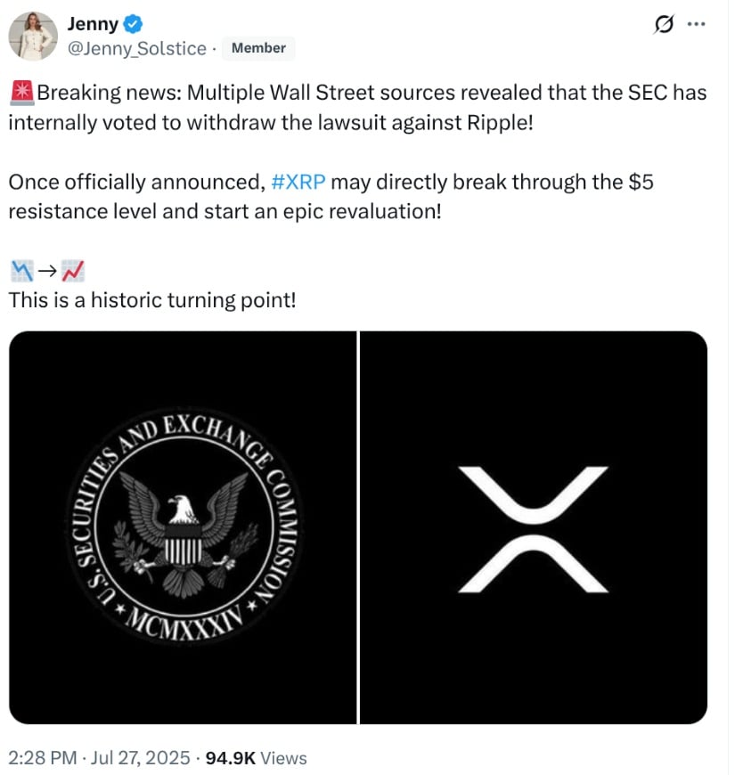Open the three-dot more options menu

click(697, 25)
